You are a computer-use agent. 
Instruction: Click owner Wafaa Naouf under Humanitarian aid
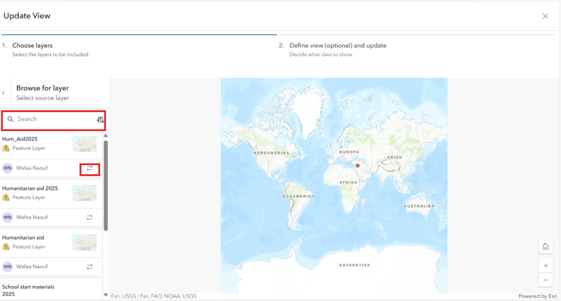tap(32, 267)
